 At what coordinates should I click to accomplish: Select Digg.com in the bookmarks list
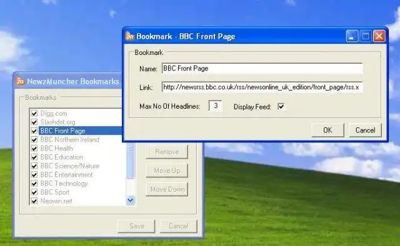54,113
